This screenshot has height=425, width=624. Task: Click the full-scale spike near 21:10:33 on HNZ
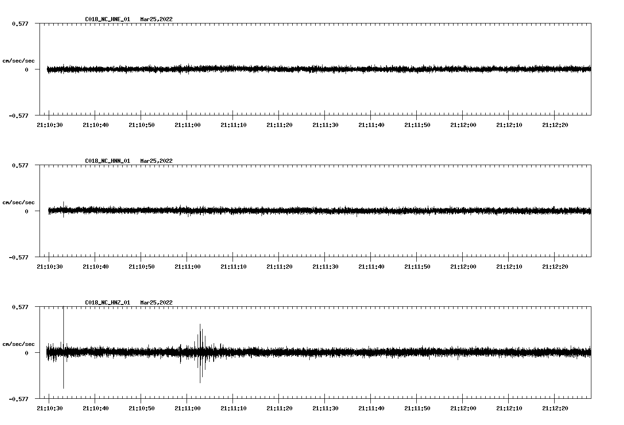pos(63,348)
